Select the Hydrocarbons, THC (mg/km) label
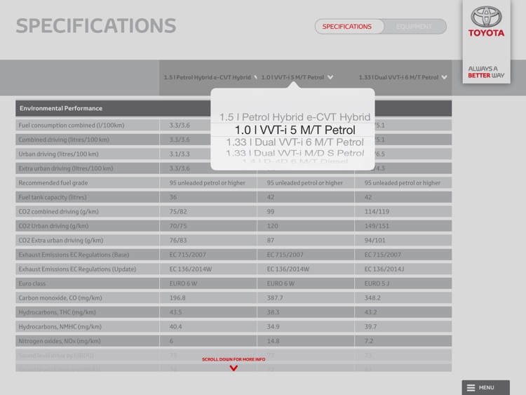The image size is (526, 395). pos(57,312)
